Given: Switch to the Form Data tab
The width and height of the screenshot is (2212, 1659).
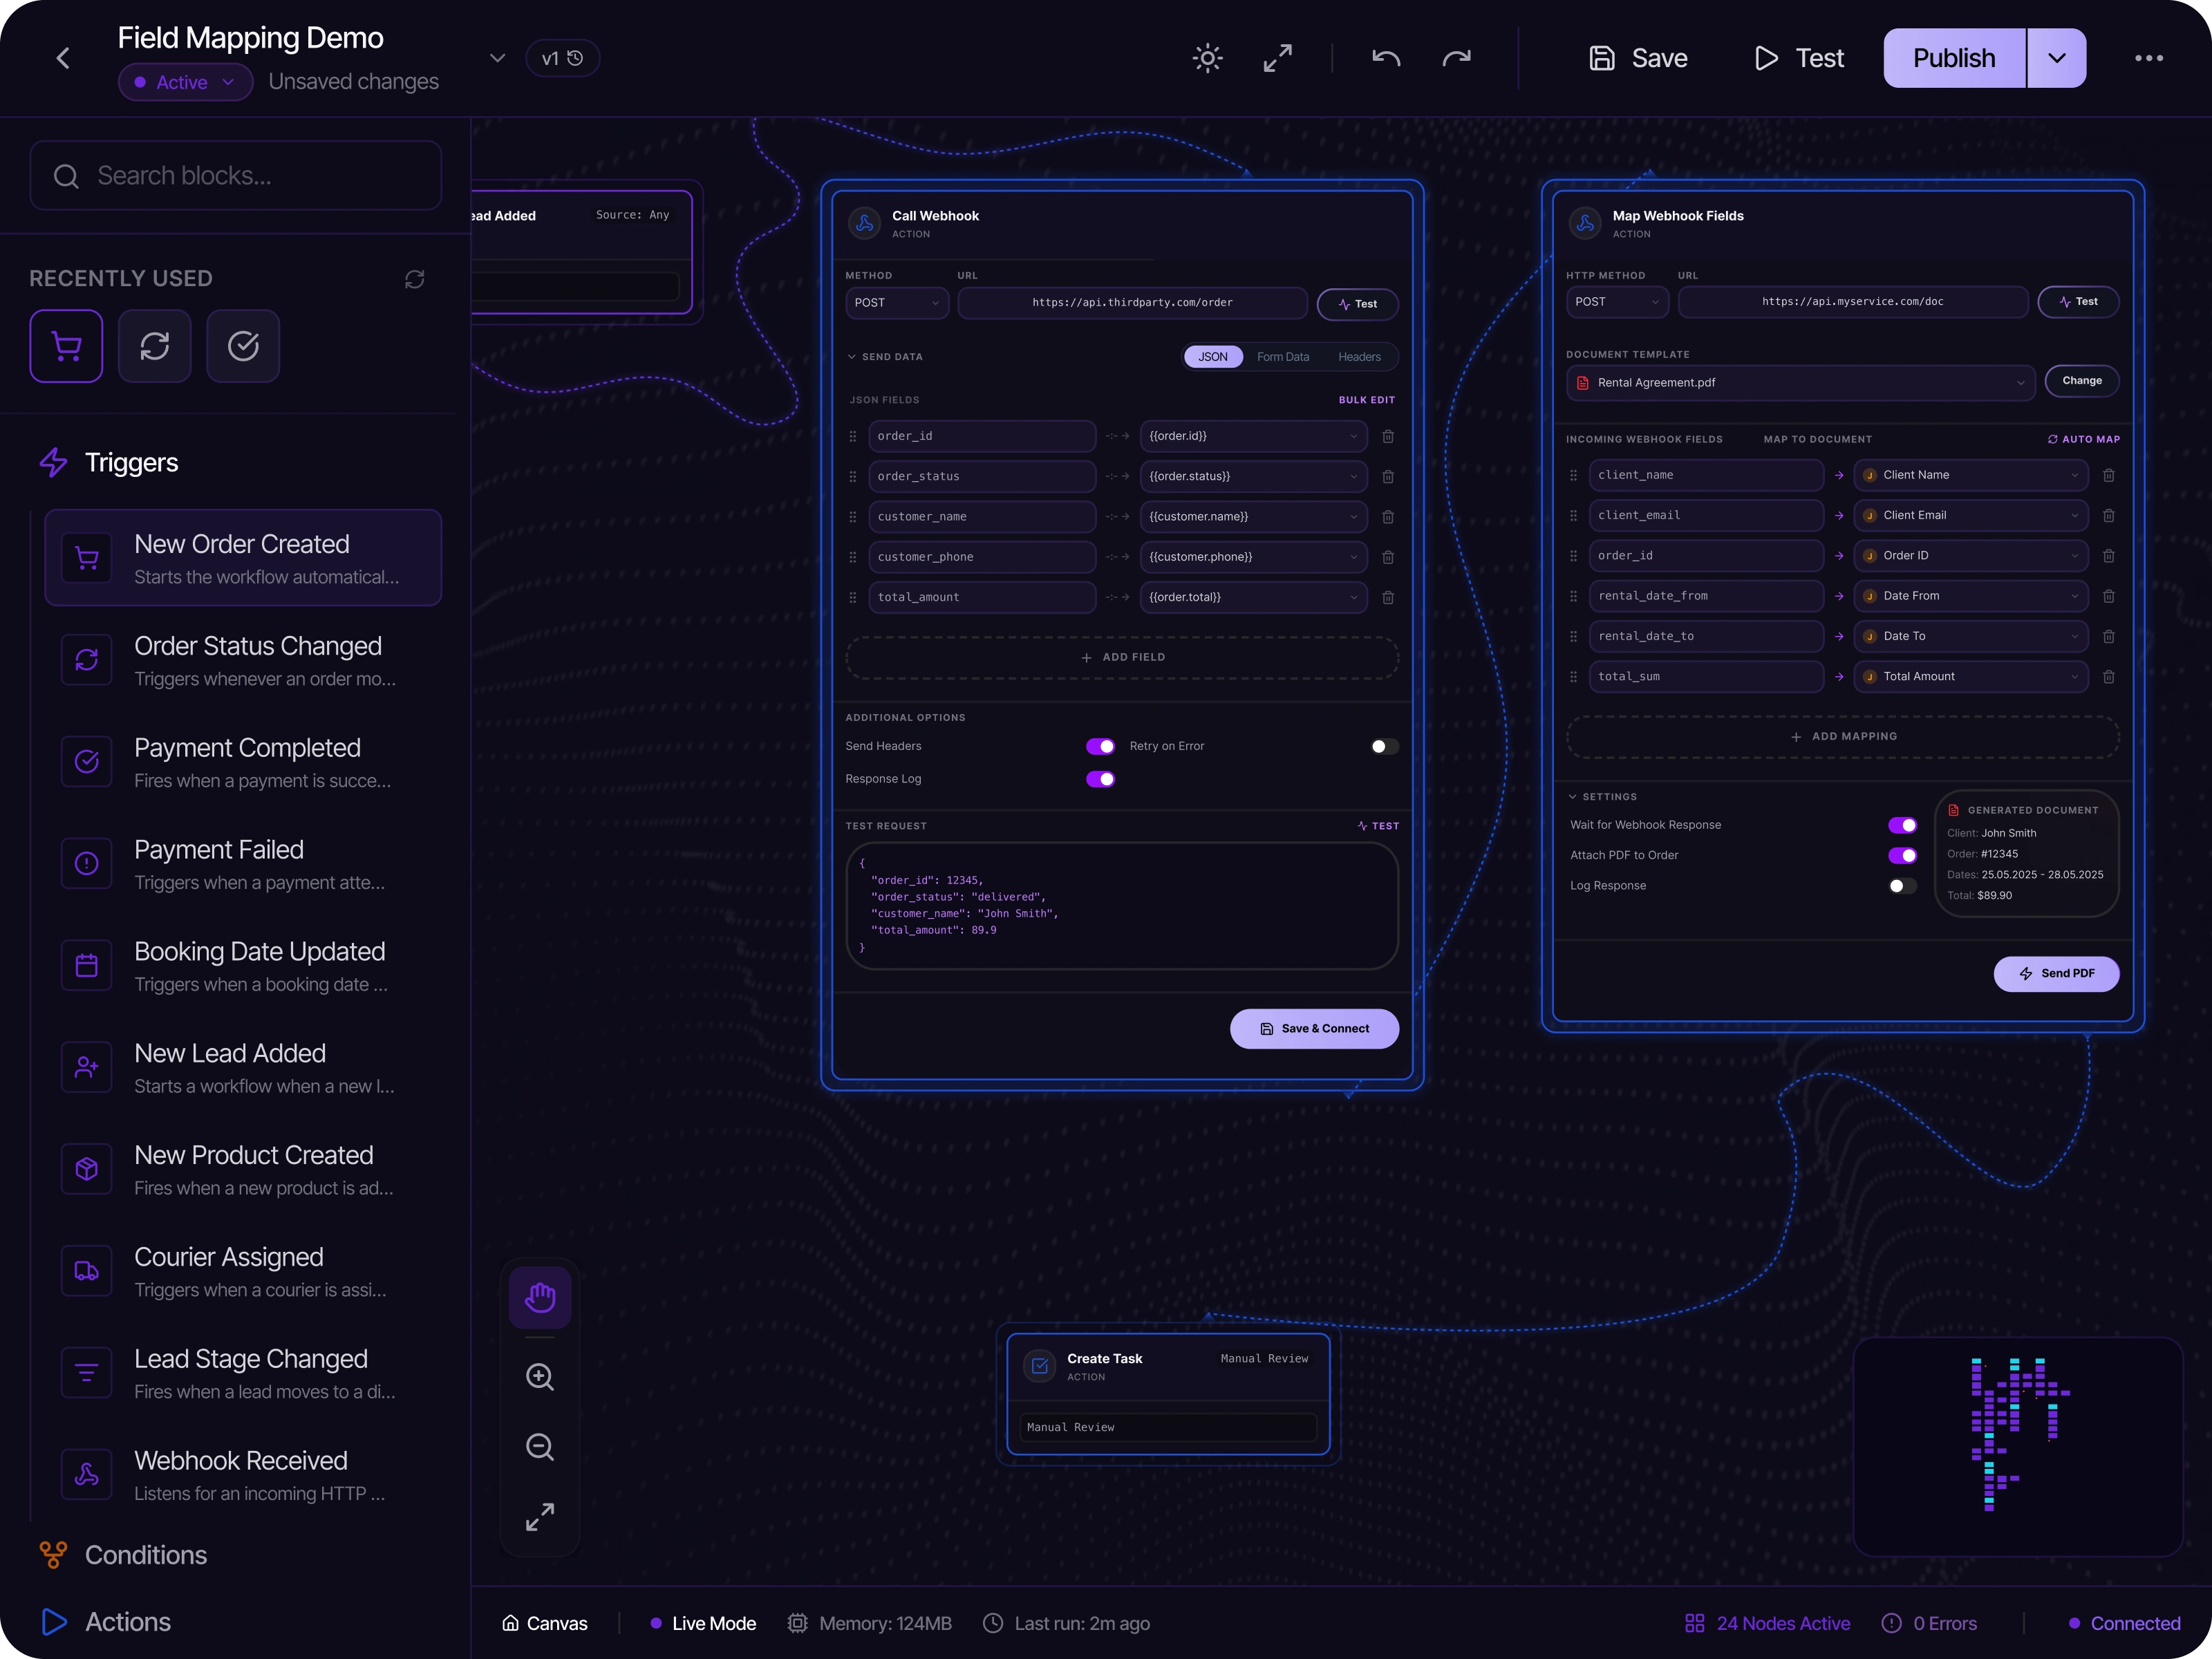Looking at the screenshot, I should 1282,357.
